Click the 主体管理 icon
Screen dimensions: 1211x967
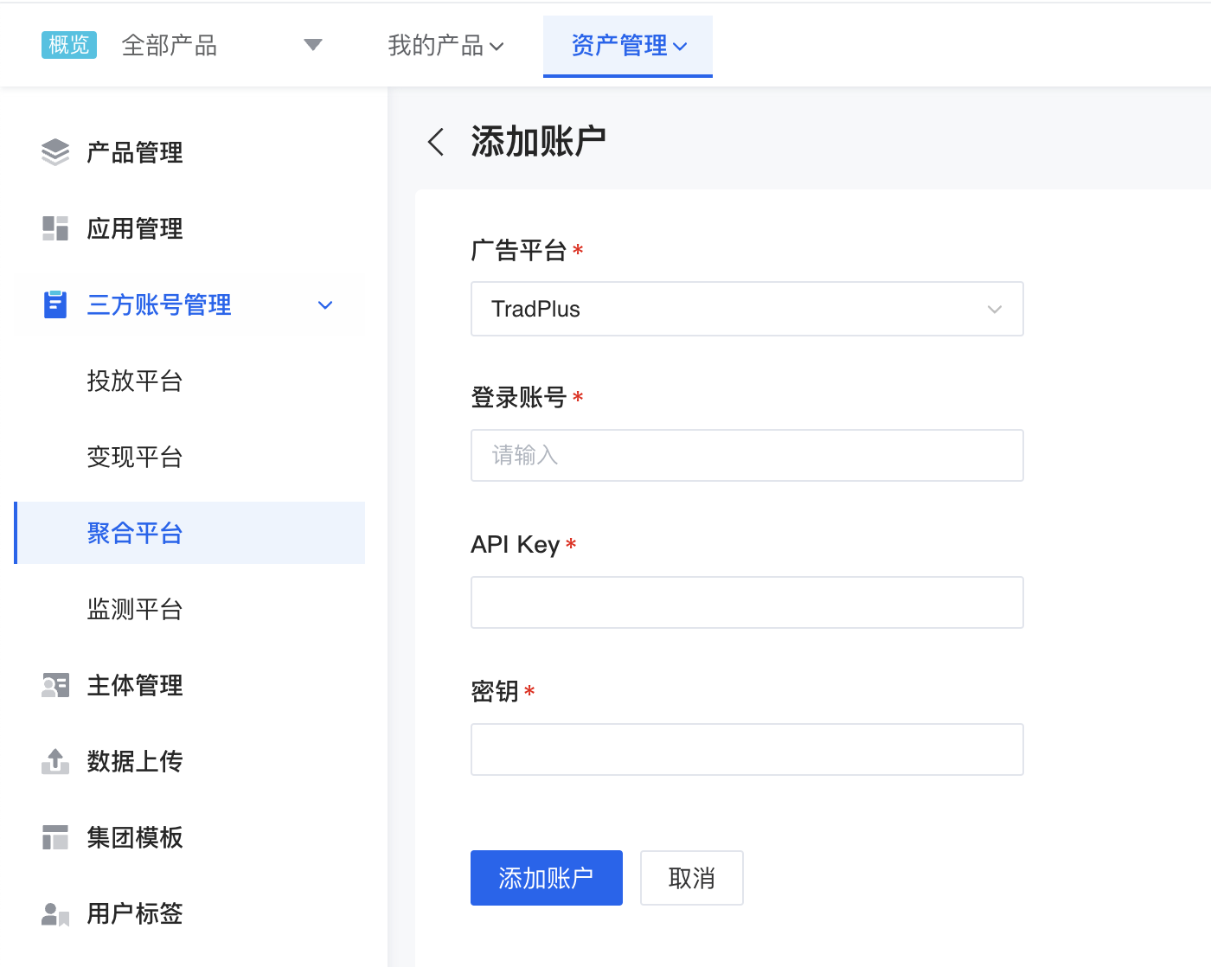coord(54,685)
